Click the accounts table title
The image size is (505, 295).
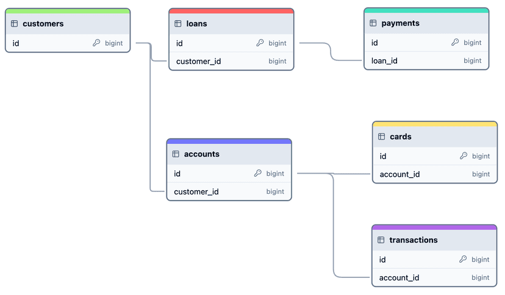(x=202, y=154)
